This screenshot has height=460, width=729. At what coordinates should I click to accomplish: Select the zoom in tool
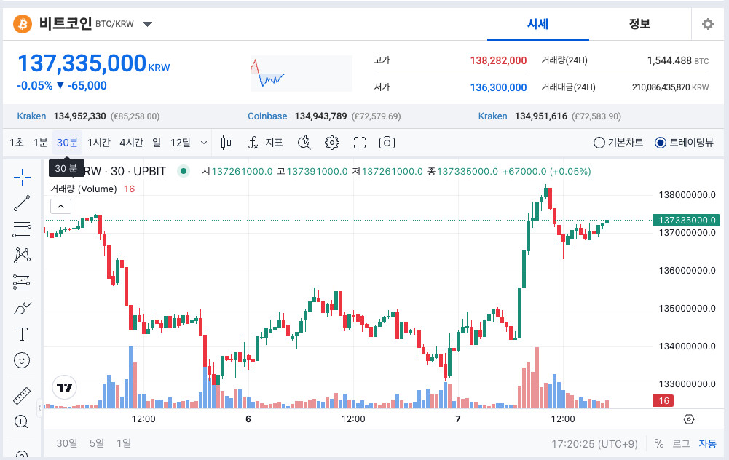(x=21, y=421)
